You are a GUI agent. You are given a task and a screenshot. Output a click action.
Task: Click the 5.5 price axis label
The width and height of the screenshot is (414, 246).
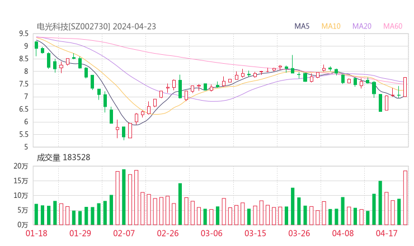[x=23, y=135]
